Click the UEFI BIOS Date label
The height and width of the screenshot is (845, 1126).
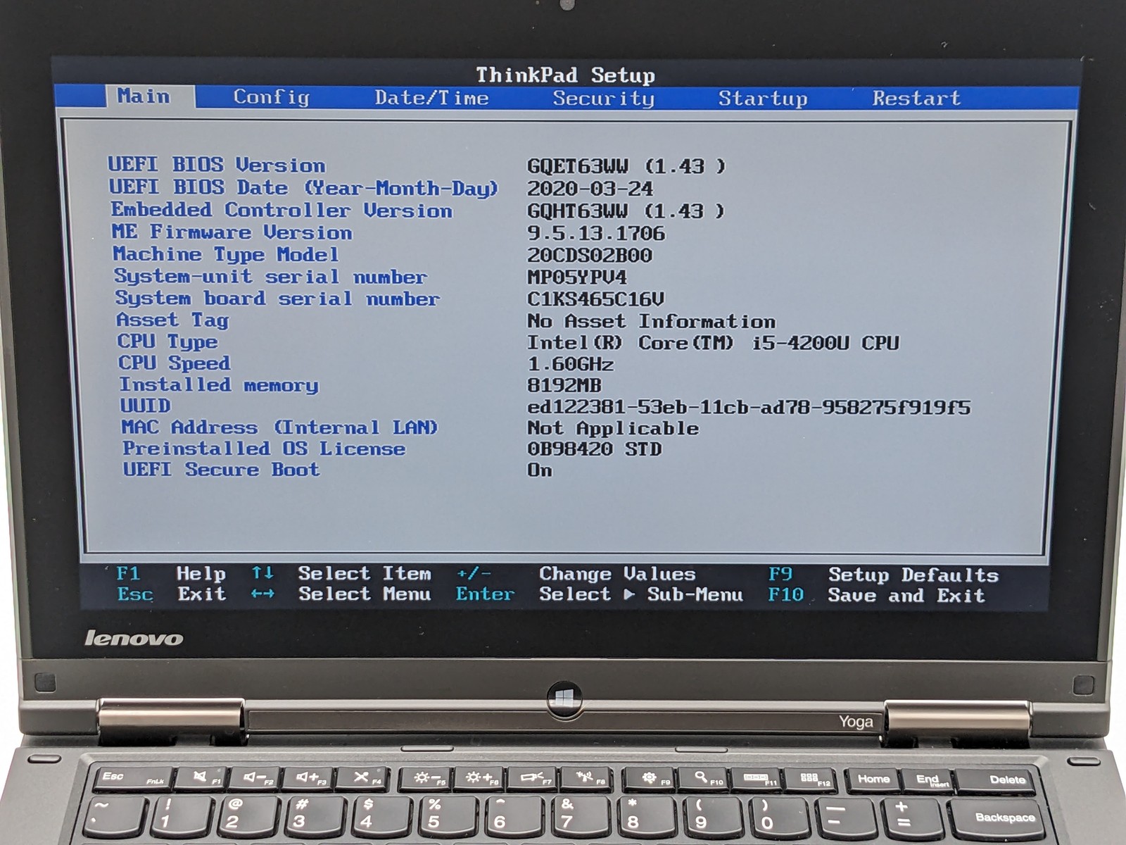click(303, 187)
